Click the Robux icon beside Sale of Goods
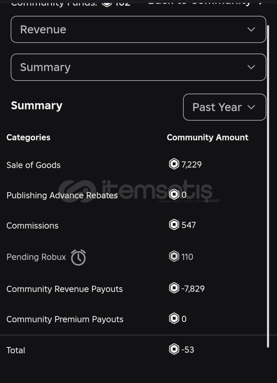The width and height of the screenshot is (277, 383). (x=174, y=163)
